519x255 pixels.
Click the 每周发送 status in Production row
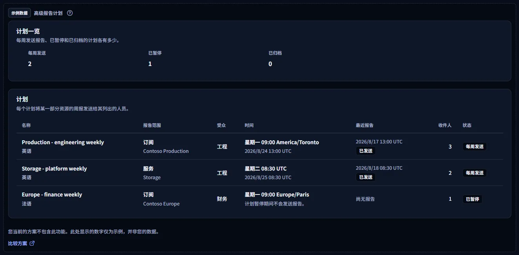pos(475,146)
